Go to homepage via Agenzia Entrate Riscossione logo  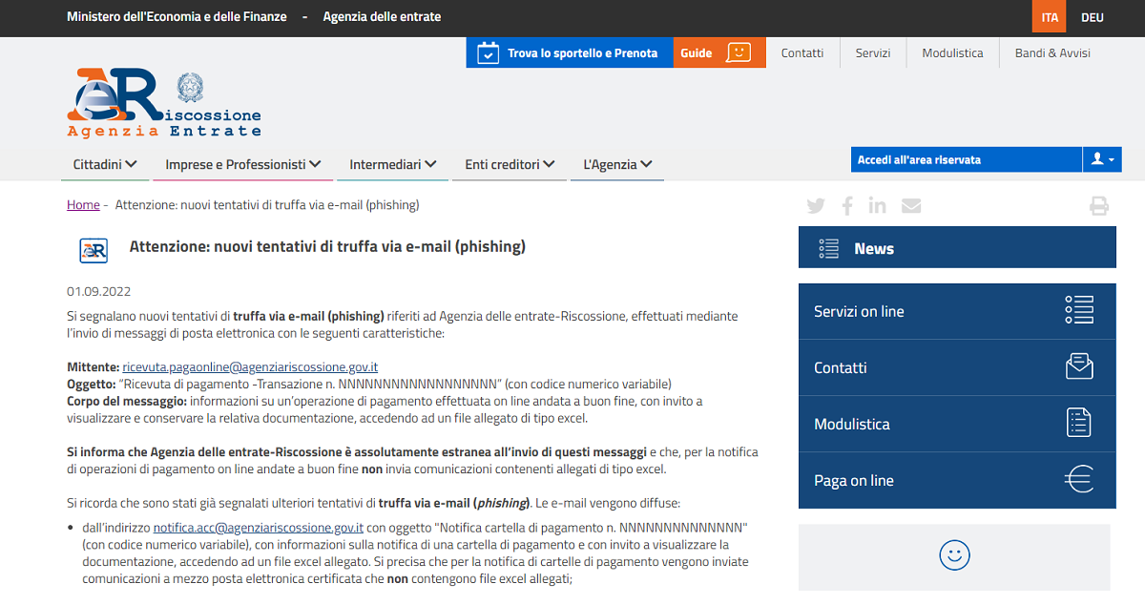[x=163, y=103]
